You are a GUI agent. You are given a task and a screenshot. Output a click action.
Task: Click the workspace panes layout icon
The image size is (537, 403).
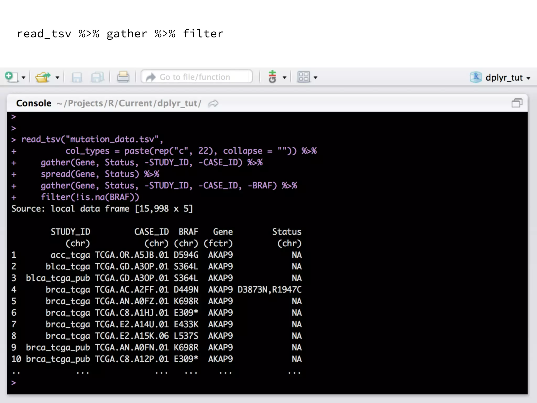304,77
